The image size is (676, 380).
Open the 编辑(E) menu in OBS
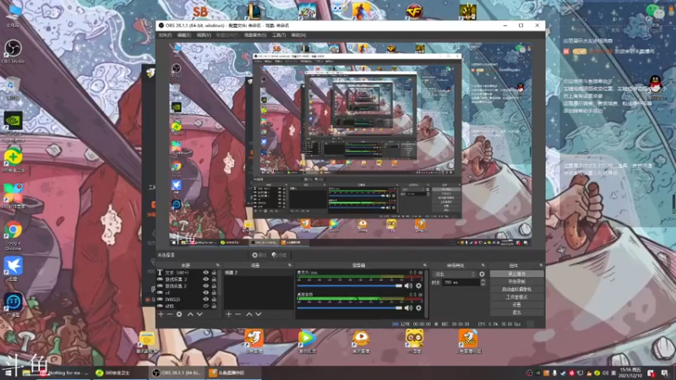point(184,35)
